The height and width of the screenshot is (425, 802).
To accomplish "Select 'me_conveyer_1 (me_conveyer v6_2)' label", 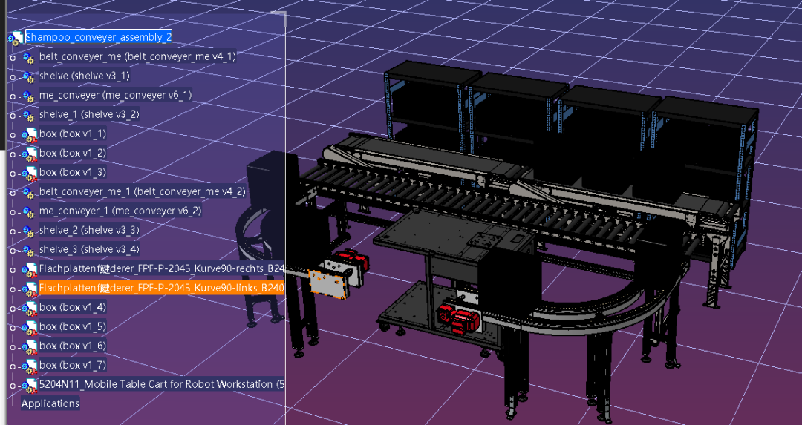I will pyautogui.click(x=120, y=211).
